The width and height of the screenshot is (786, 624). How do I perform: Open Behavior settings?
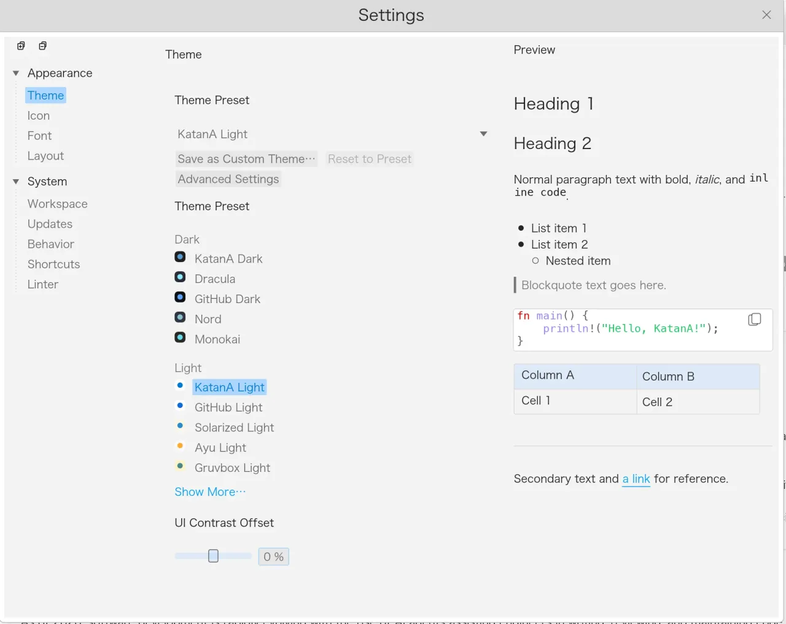click(x=50, y=244)
